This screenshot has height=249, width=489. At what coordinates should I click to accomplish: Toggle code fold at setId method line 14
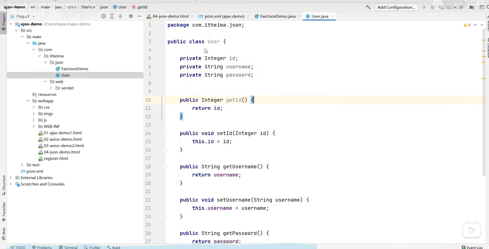tap(165, 133)
